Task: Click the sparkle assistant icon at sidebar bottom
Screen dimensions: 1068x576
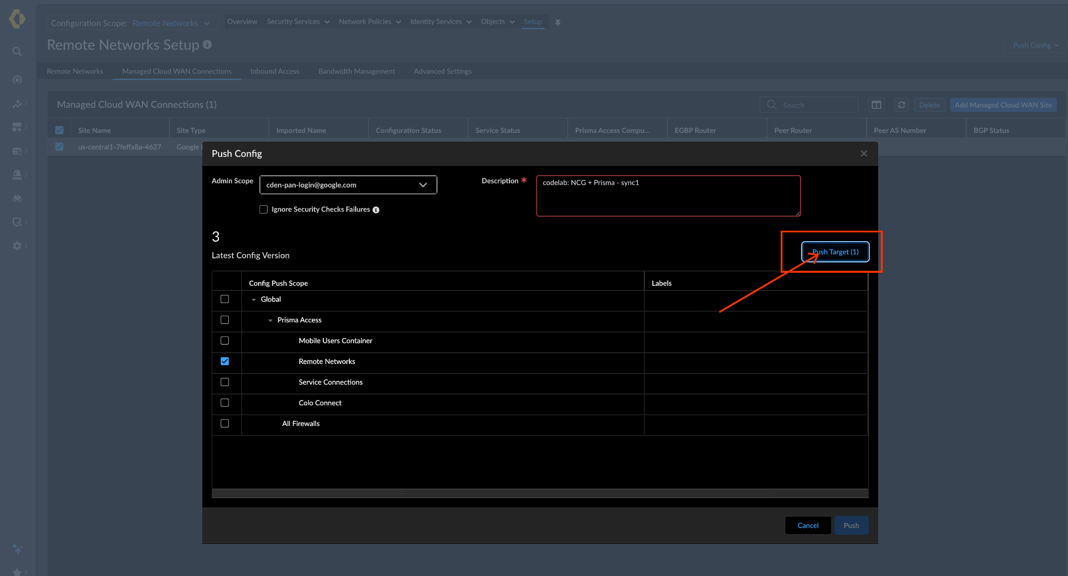Action: tap(17, 548)
